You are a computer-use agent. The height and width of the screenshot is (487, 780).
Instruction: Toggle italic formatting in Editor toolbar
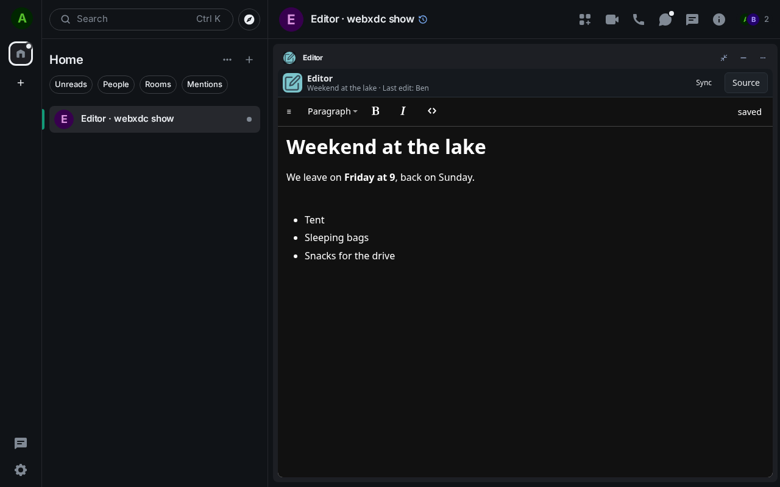[403, 111]
